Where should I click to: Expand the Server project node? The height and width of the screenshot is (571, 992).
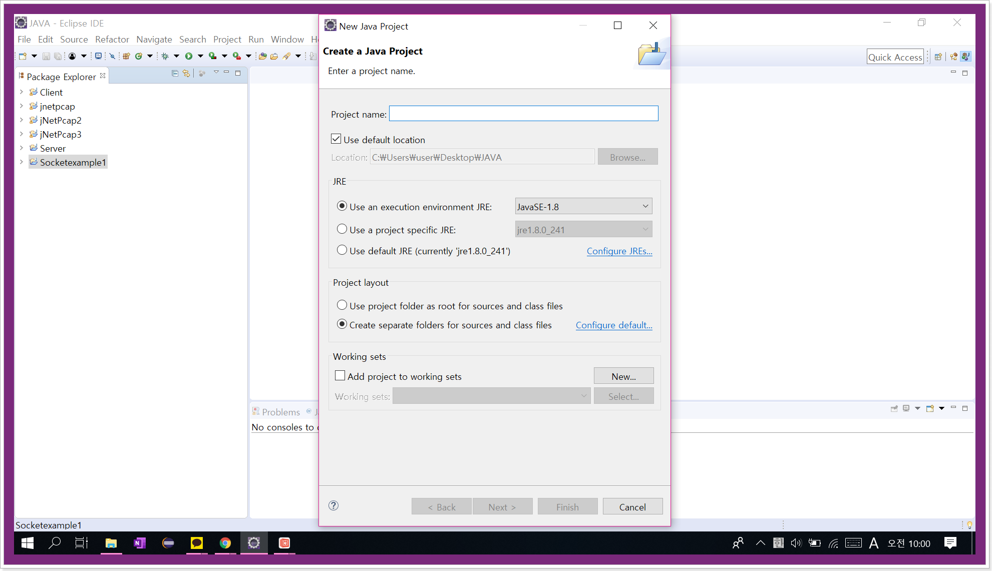click(x=22, y=148)
